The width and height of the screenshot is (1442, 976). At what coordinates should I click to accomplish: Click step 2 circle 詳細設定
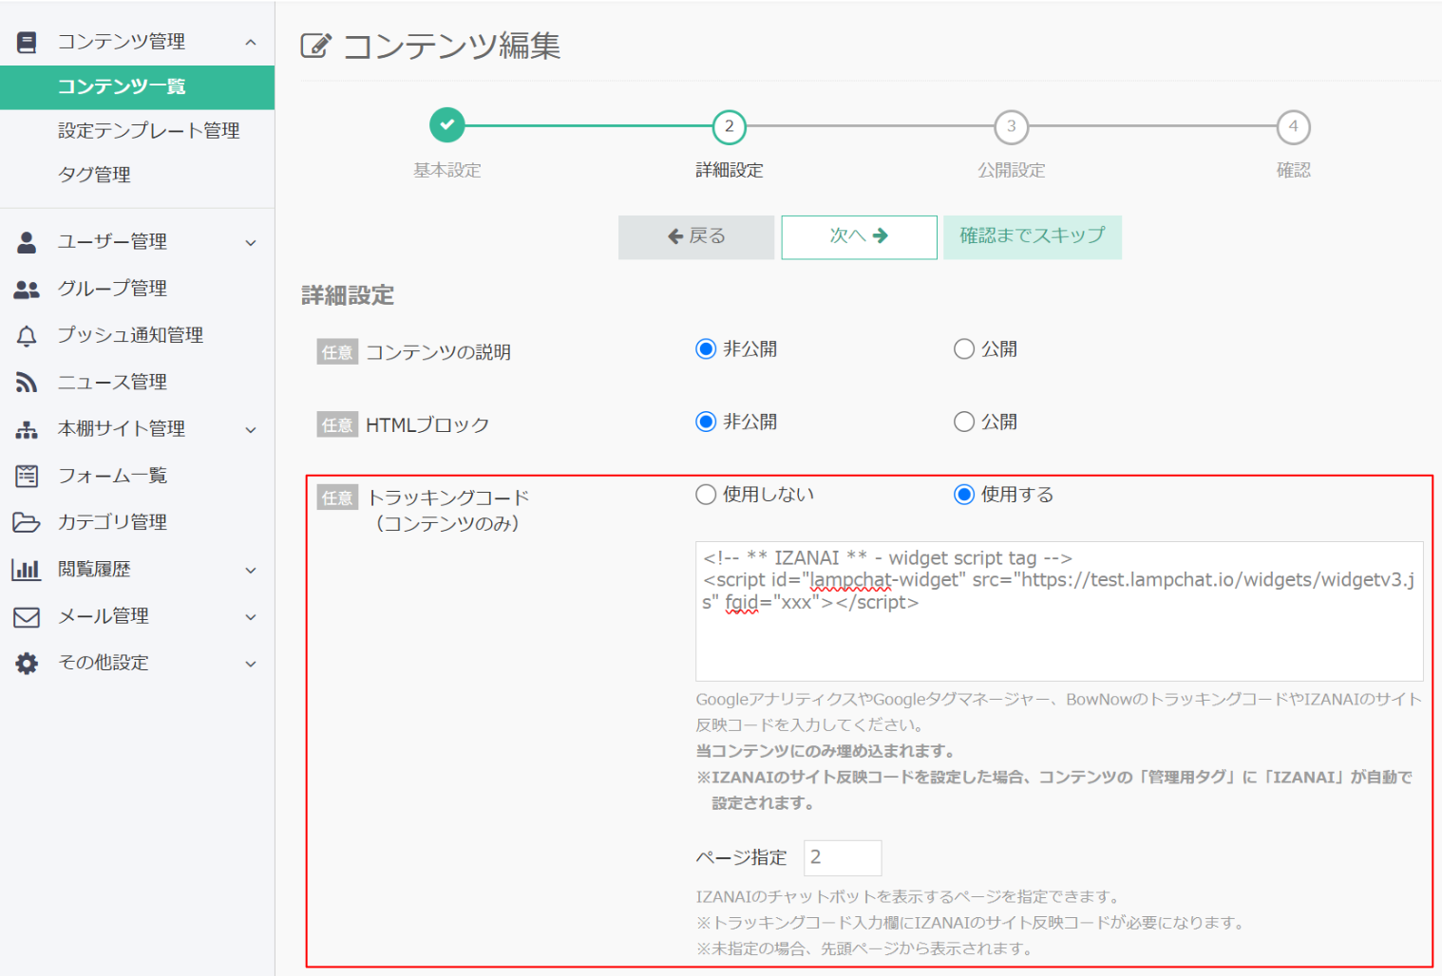(x=729, y=126)
